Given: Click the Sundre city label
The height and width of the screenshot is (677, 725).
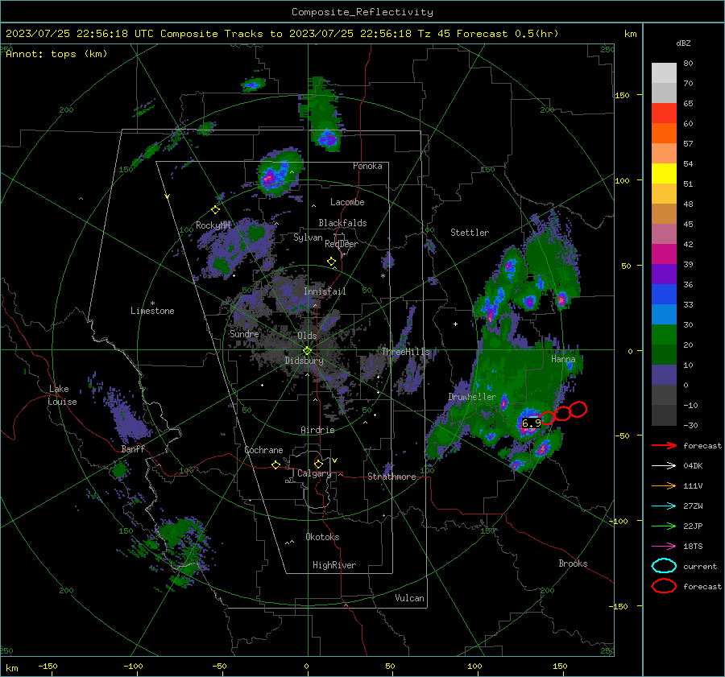Looking at the screenshot, I should (x=244, y=334).
